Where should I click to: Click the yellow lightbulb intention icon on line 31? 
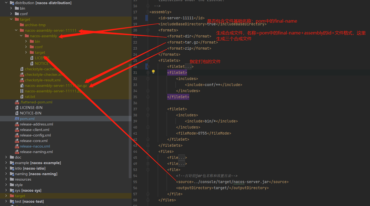click(x=153, y=72)
